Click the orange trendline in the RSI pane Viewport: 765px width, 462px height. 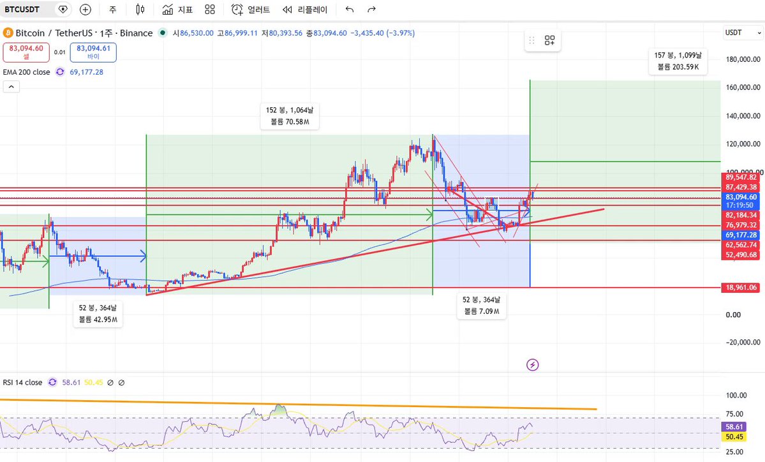(x=297, y=404)
